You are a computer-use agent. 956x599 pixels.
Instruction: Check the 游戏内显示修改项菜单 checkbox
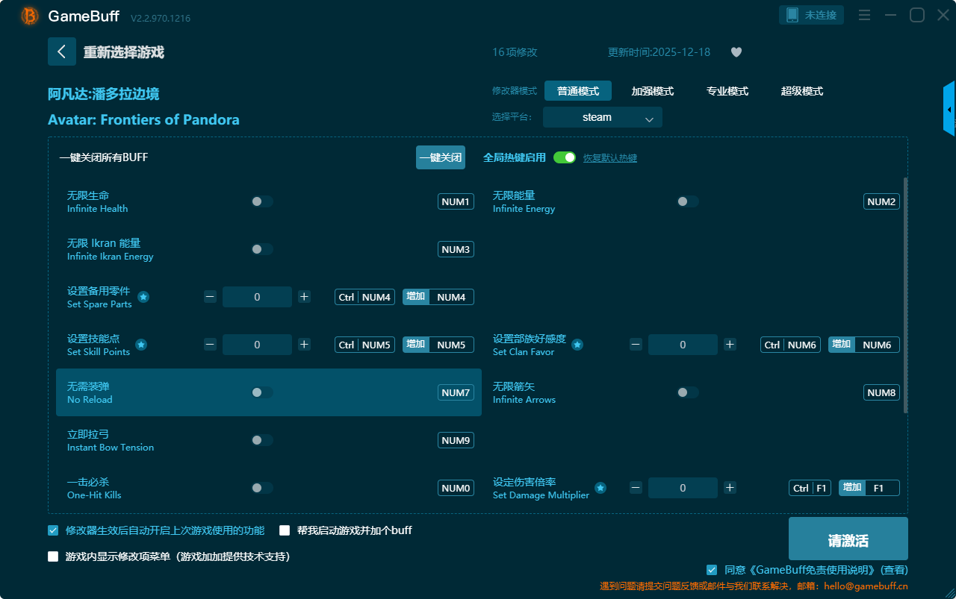53,556
